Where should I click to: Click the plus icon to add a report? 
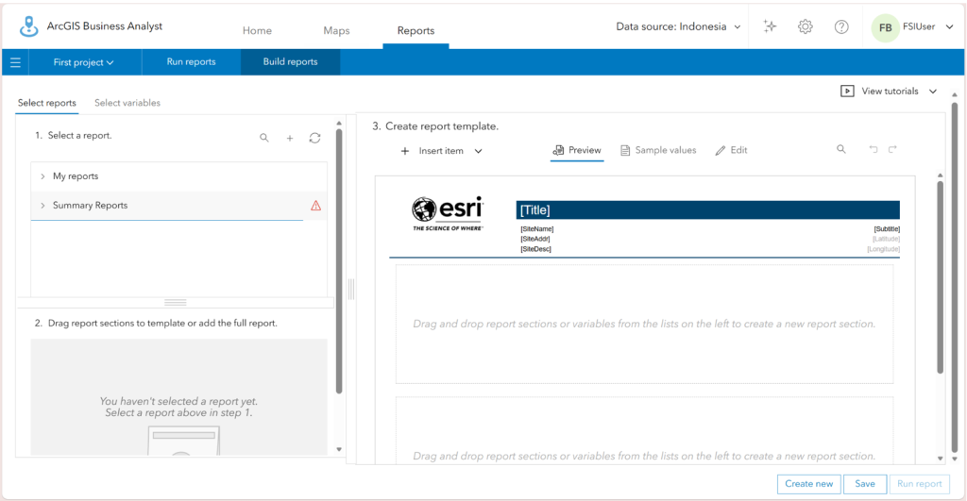click(289, 138)
